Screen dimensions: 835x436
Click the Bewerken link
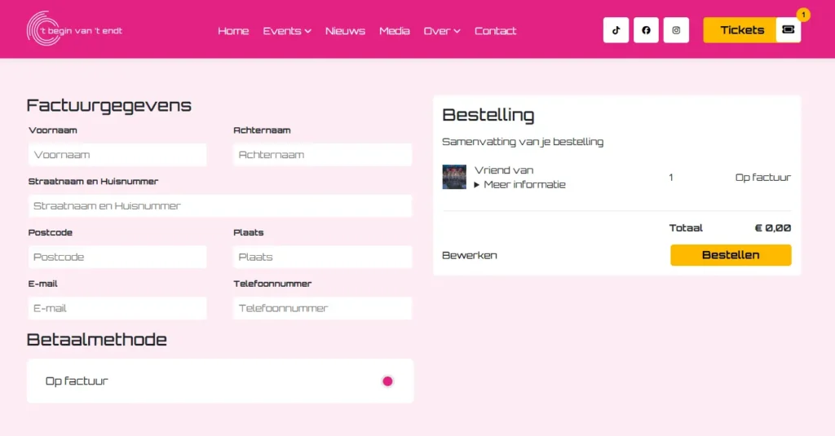[x=470, y=255]
